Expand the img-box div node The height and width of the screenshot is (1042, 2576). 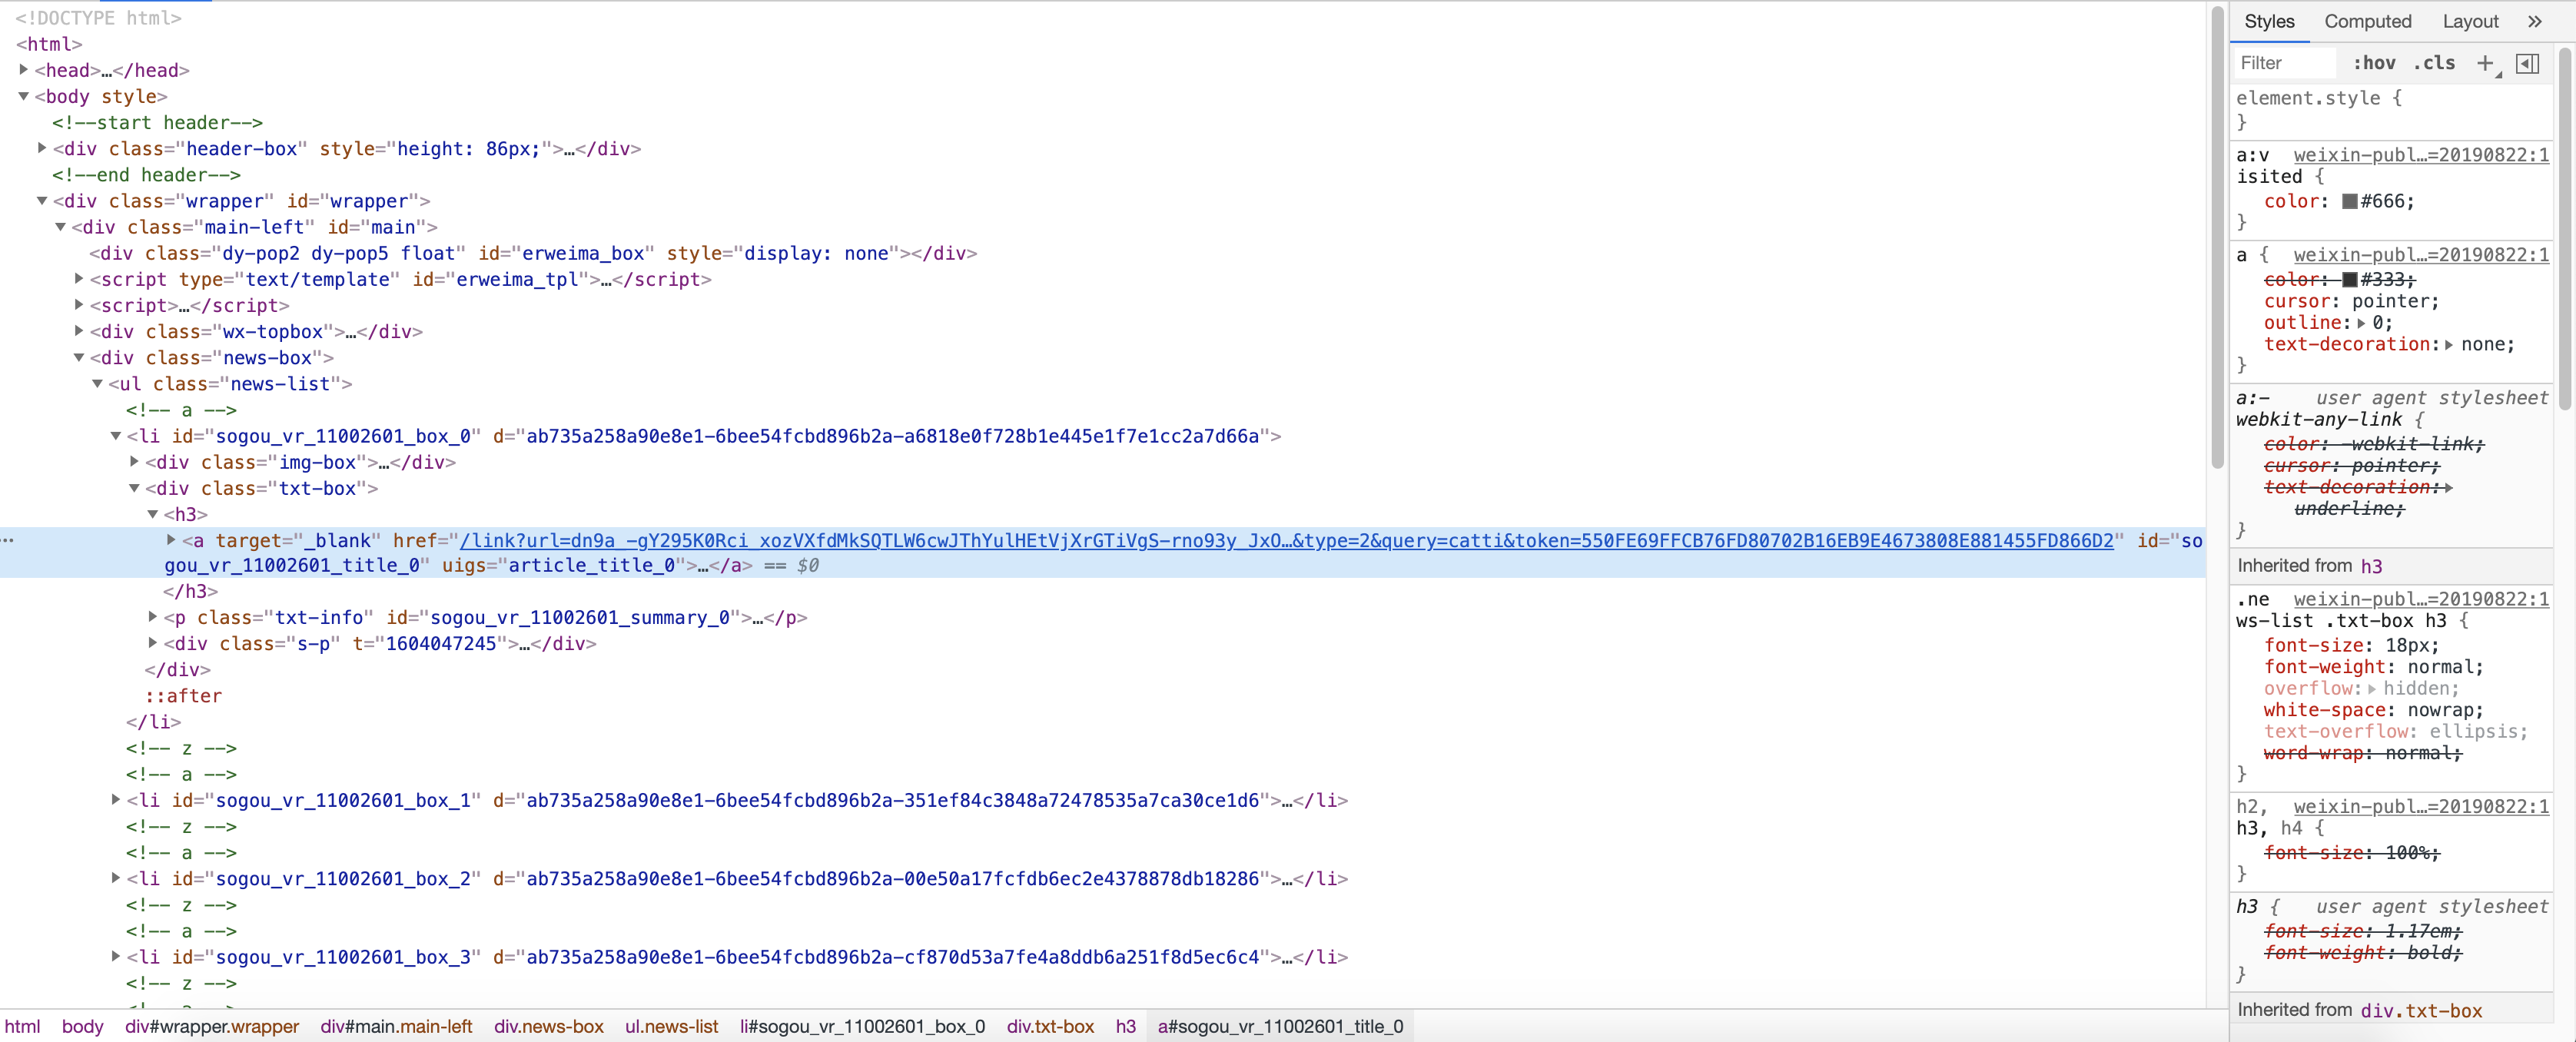(134, 462)
